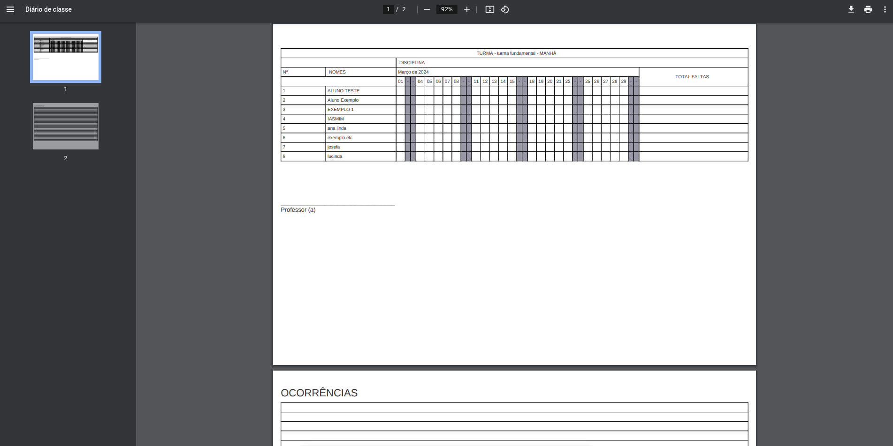Screen dimensions: 893x446
Task: Open the more actions menu
Action: click(885, 9)
